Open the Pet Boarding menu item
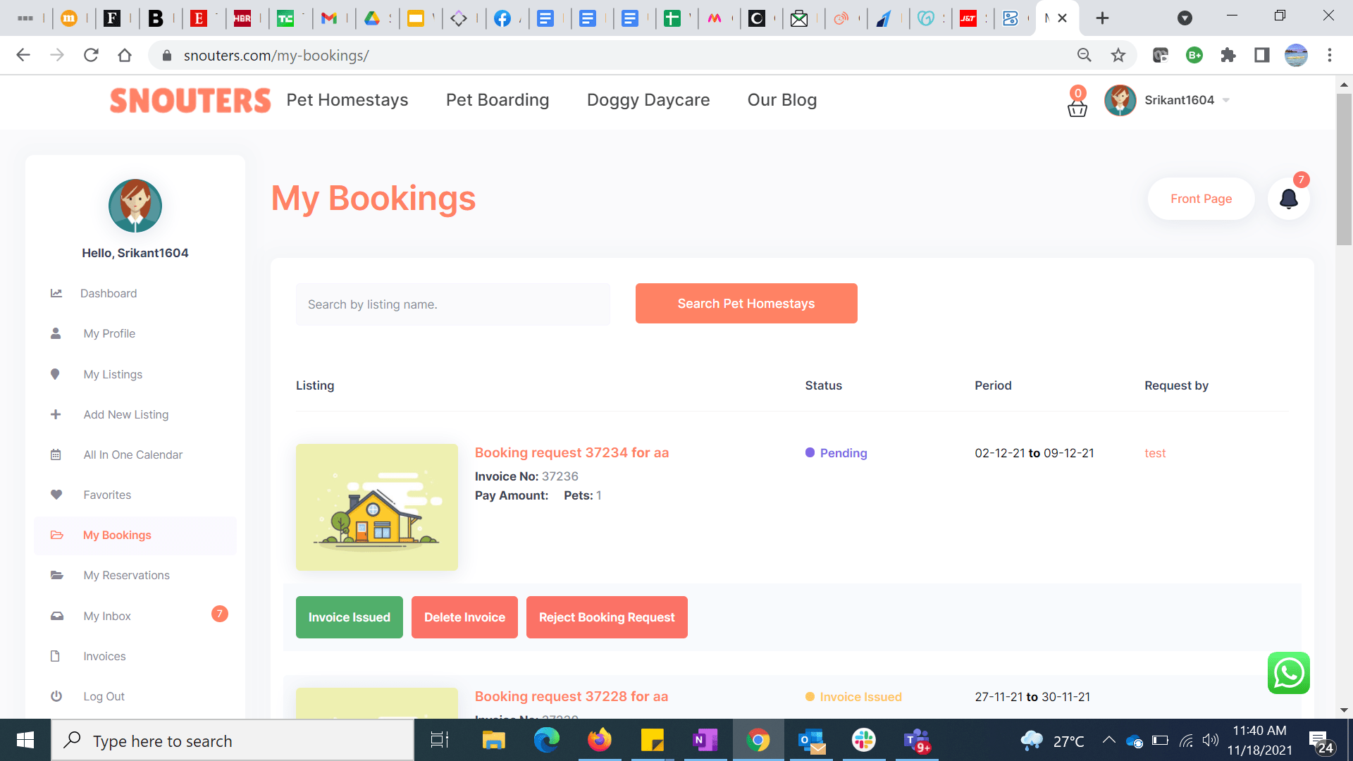The width and height of the screenshot is (1353, 761). pyautogui.click(x=498, y=100)
